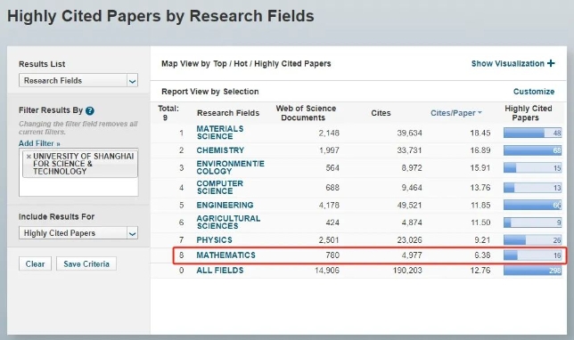Select the Chemistry cites/paper value 16.89
The image size is (574, 340).
[x=480, y=150]
